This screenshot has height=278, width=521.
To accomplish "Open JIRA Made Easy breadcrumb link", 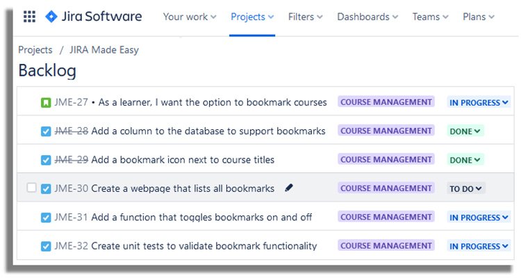I will [x=104, y=50].
